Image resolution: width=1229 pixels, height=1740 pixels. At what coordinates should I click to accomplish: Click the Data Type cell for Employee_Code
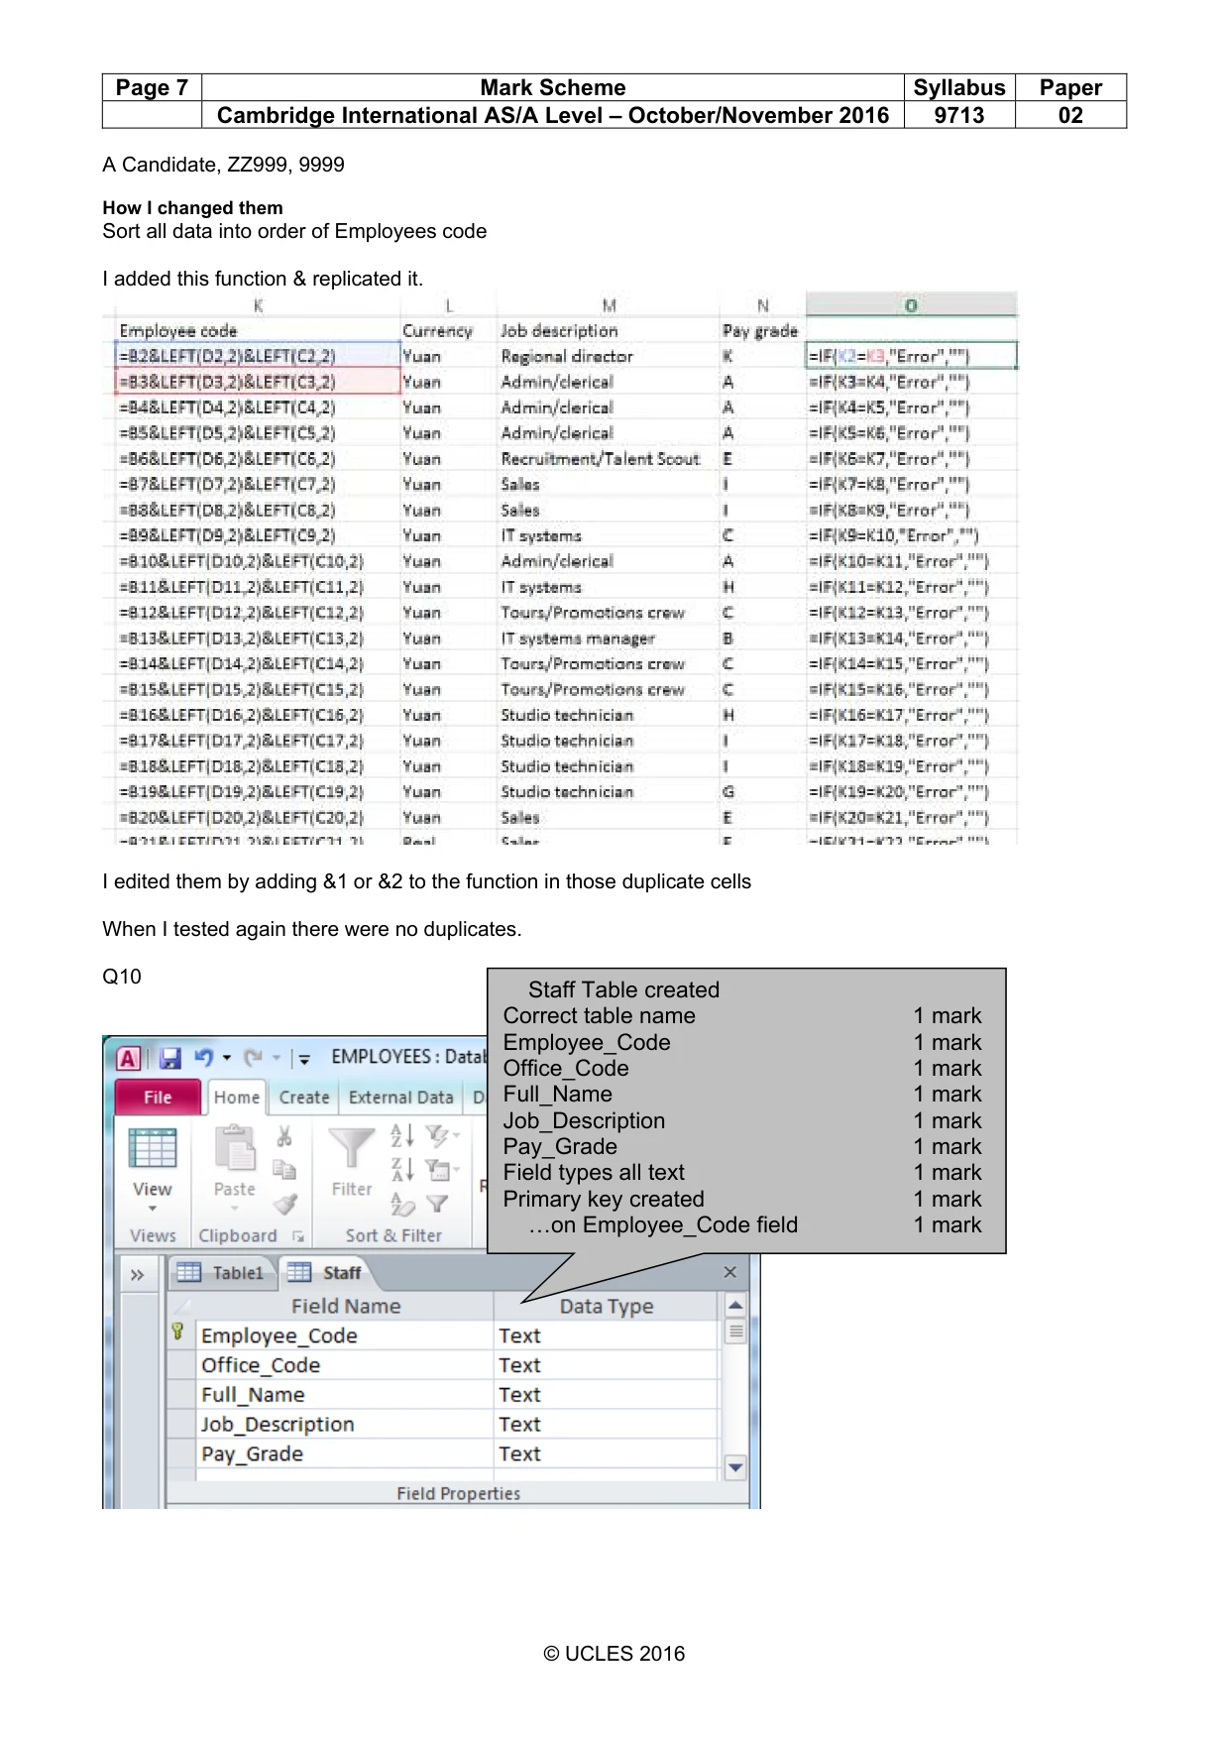click(x=606, y=1335)
